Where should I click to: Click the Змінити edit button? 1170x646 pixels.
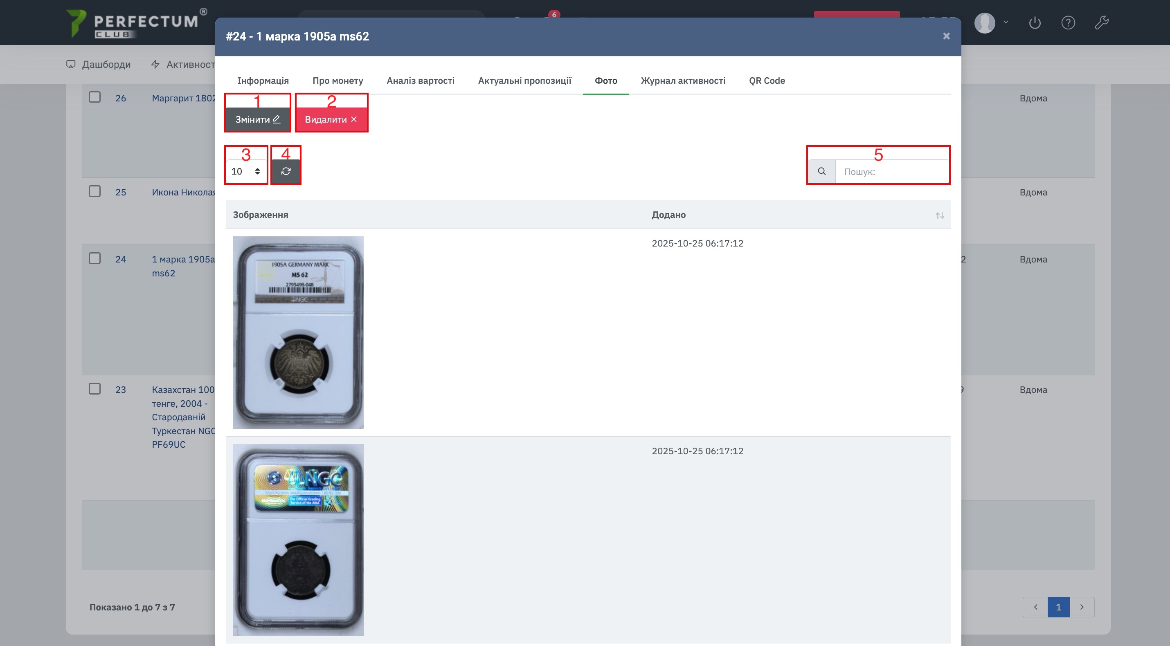258,119
